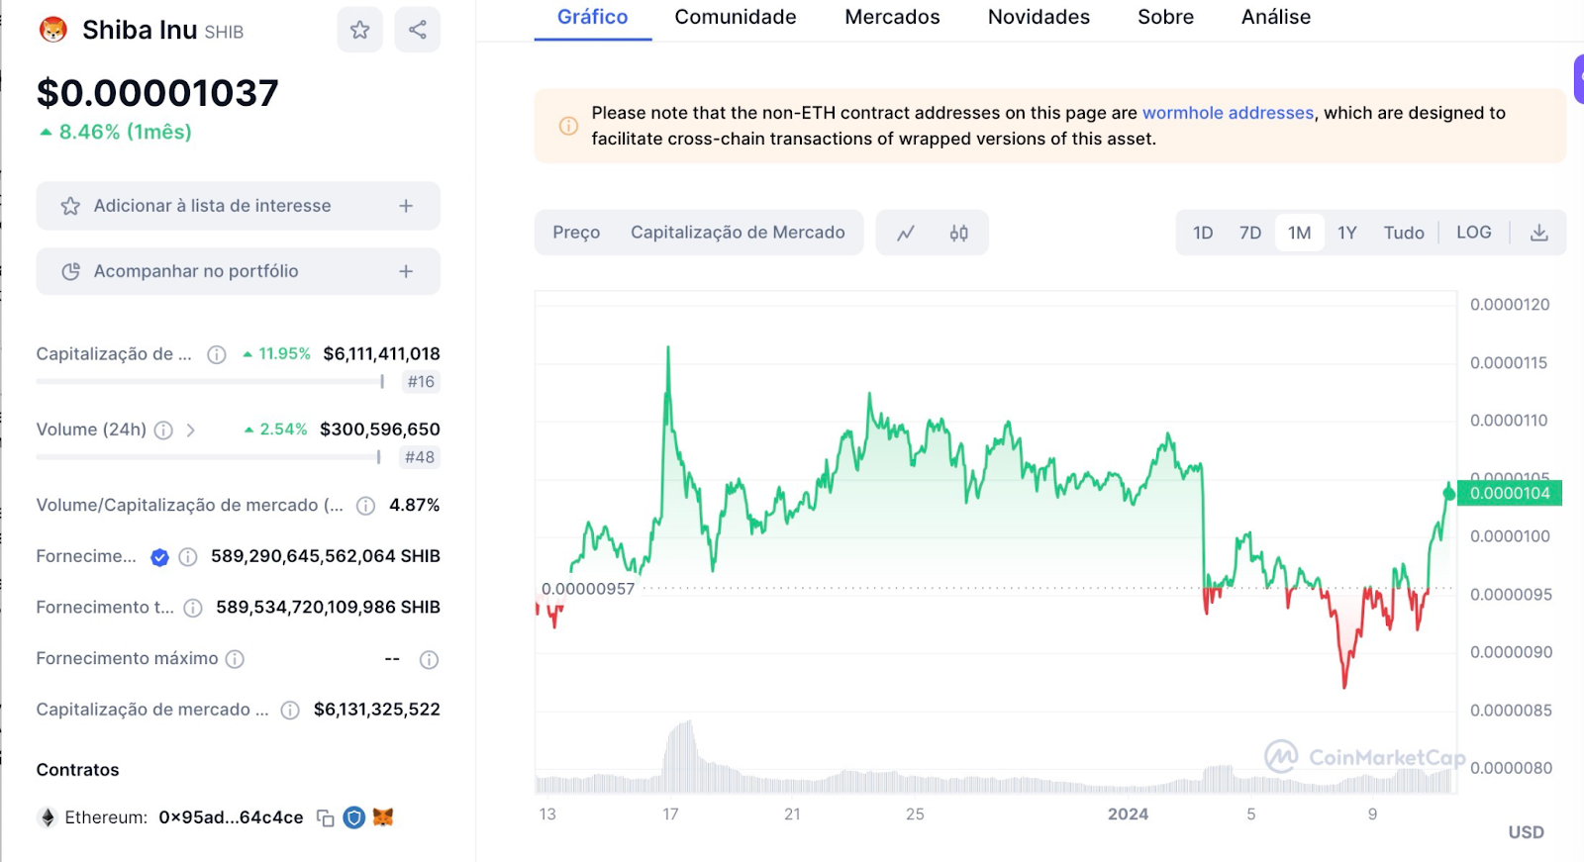Click the Shiba Inu coin logo
This screenshot has width=1584, height=862.
coord(53,30)
